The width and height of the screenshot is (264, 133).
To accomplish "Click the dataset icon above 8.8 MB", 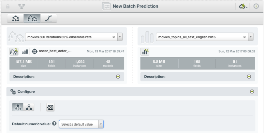I will click(145, 51).
